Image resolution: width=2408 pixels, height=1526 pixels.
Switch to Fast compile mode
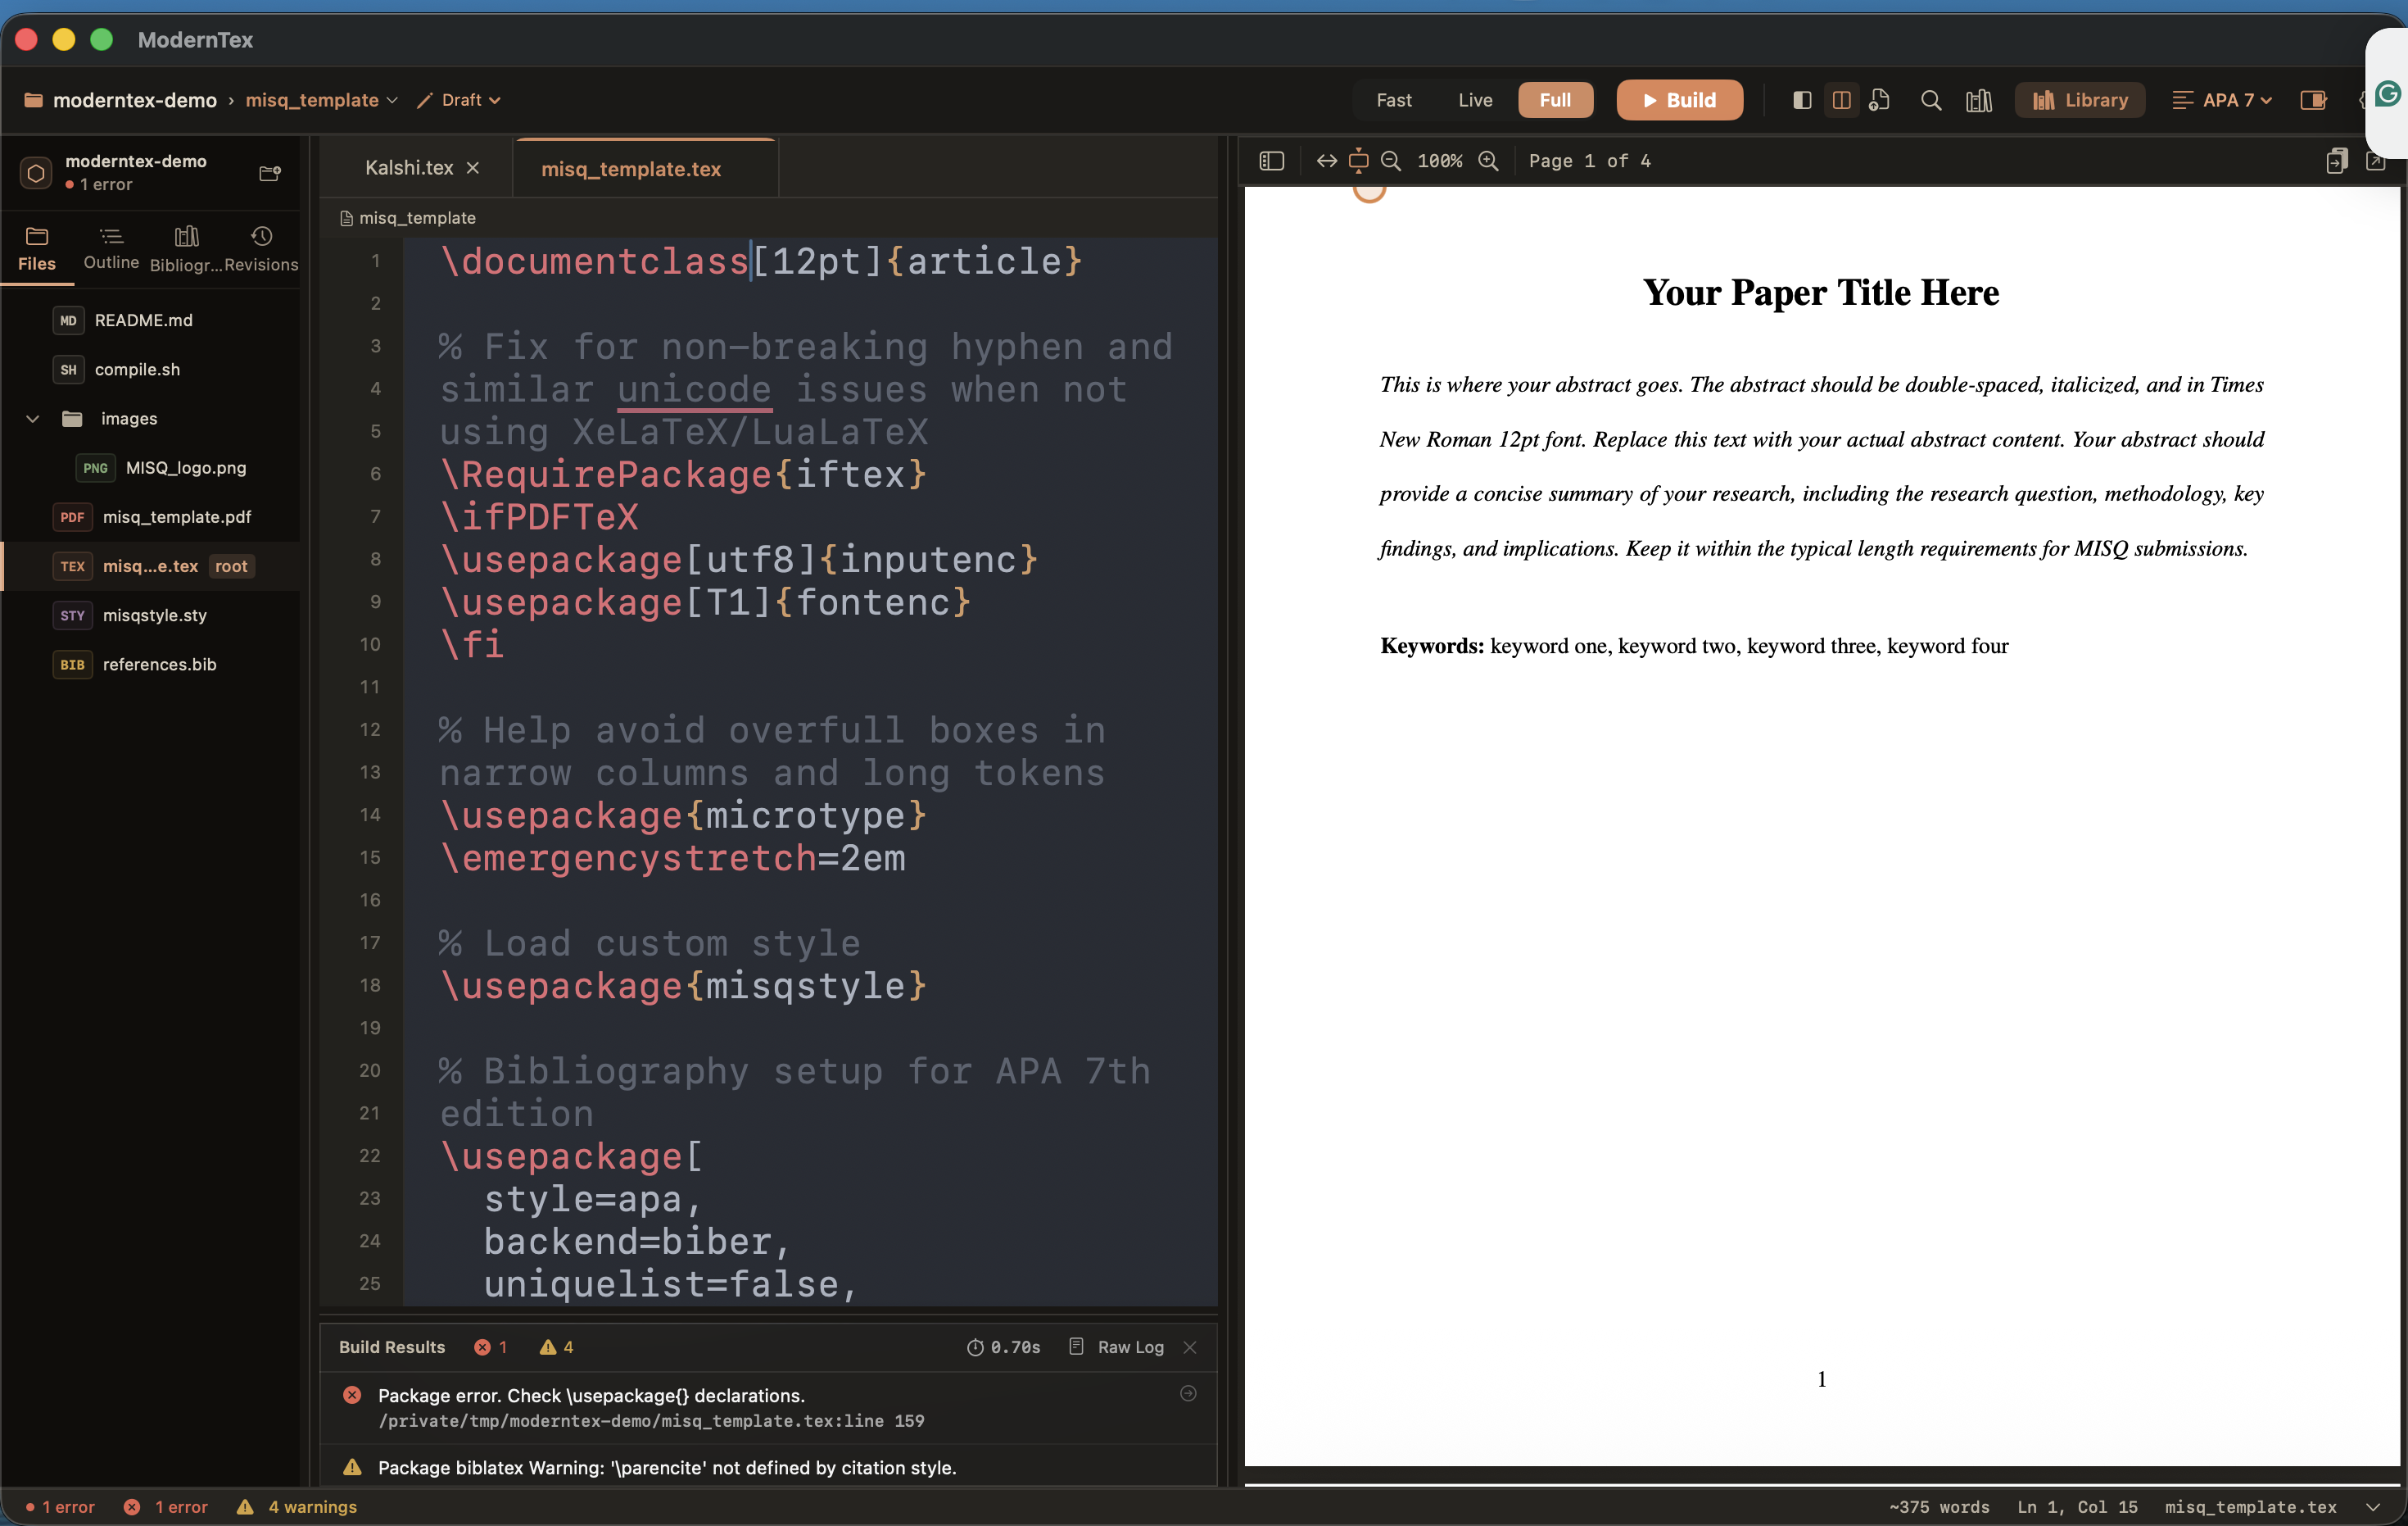click(1393, 100)
